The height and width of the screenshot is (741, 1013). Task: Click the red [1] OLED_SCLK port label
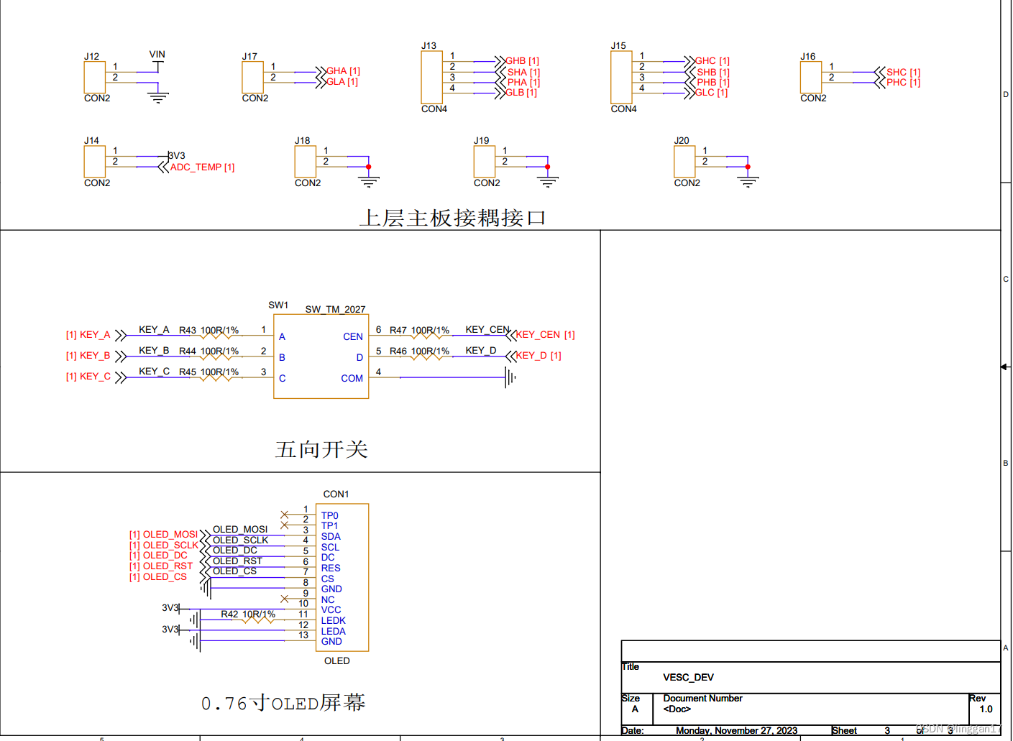163,546
